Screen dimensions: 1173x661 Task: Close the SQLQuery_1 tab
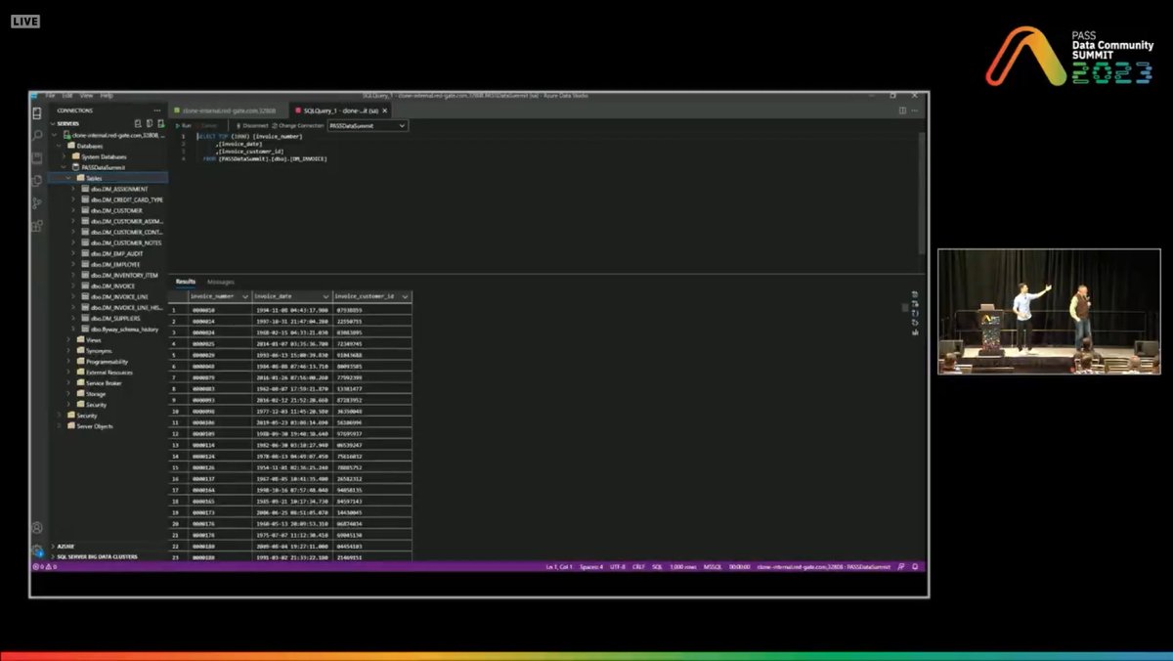click(x=384, y=111)
